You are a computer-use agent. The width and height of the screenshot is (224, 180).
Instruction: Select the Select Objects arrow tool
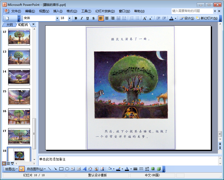[22, 169]
